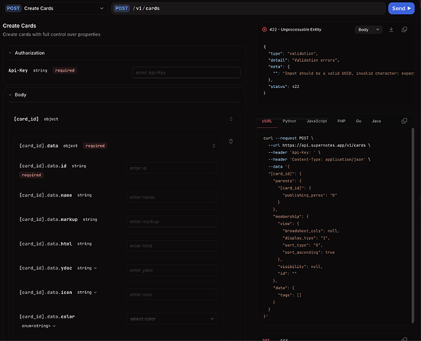The height and width of the screenshot is (341, 421).
Task: Open the select color dropdown
Action: tap(172, 318)
